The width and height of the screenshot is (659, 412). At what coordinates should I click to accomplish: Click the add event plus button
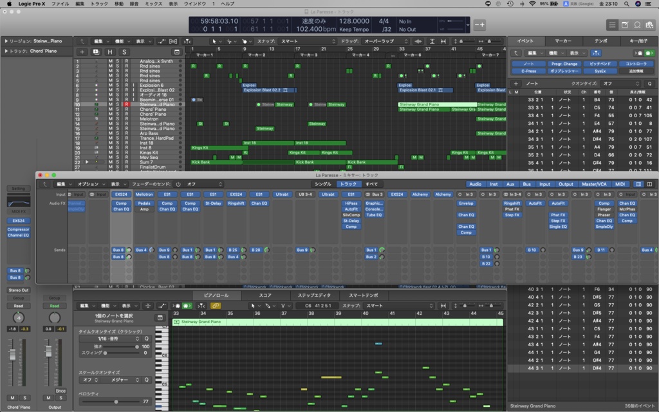(x=515, y=83)
